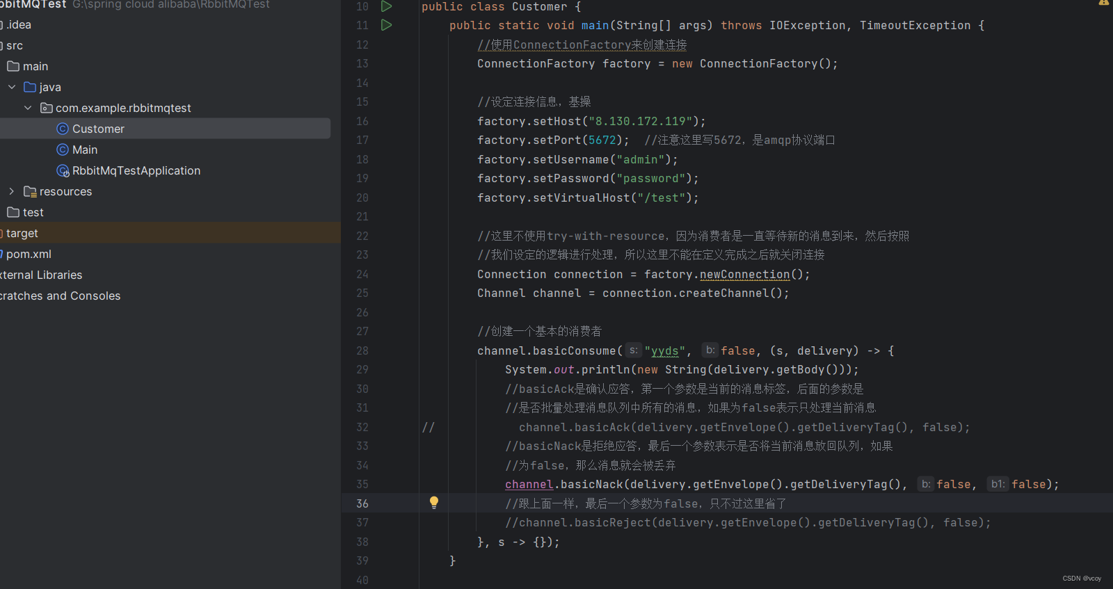Image resolution: width=1113 pixels, height=589 pixels.
Task: Click the Customer class icon in tree
Action: pos(63,129)
